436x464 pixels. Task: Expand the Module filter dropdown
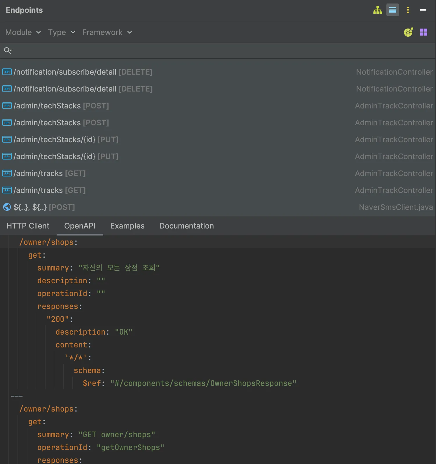(23, 32)
